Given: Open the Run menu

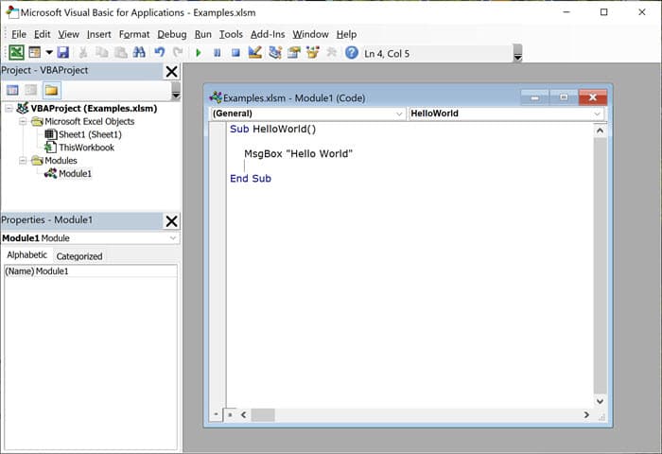Looking at the screenshot, I should pos(202,34).
